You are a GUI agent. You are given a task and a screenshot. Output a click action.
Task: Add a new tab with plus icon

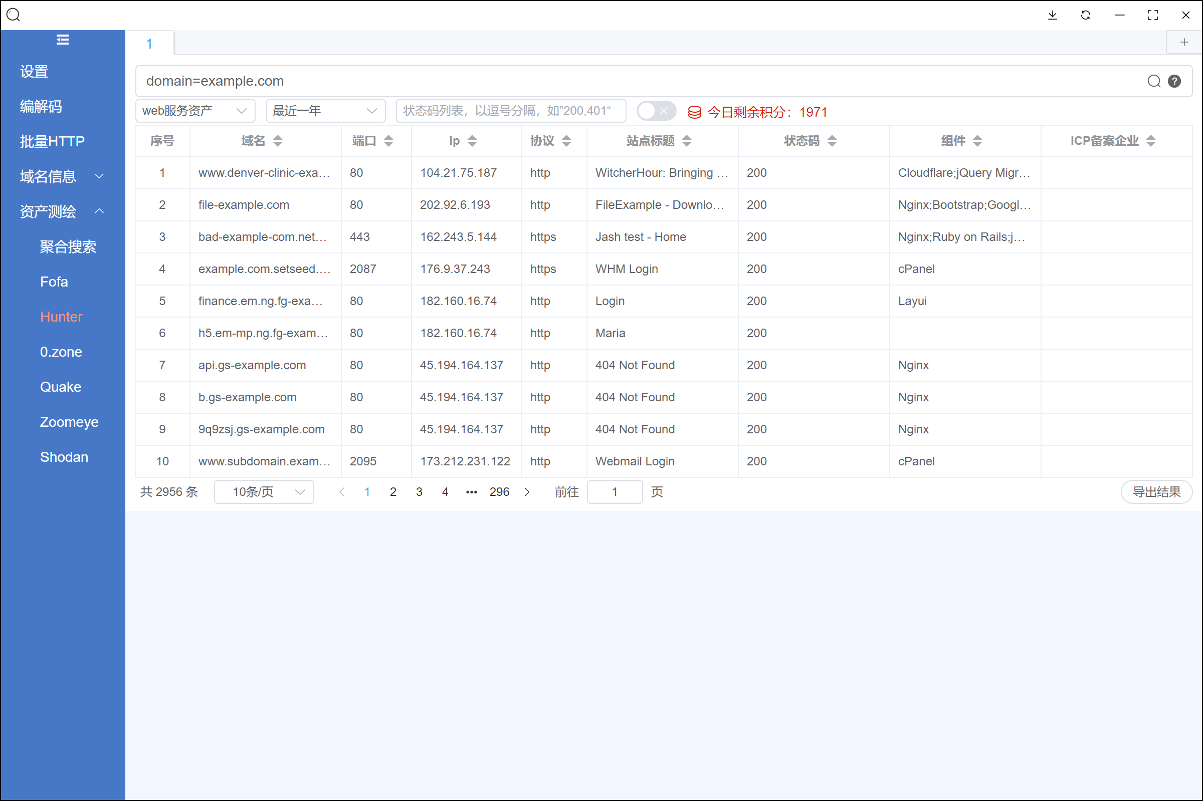(1183, 43)
